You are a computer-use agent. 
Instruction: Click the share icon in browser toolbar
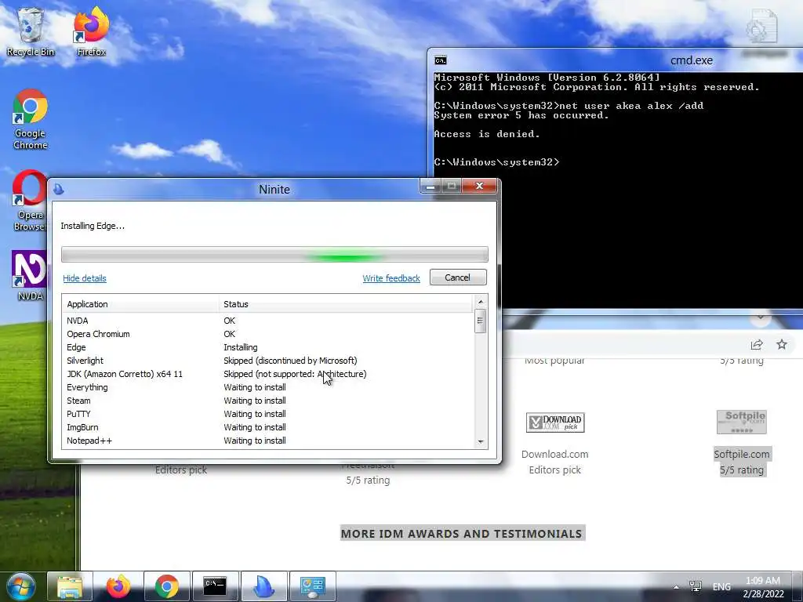point(757,345)
